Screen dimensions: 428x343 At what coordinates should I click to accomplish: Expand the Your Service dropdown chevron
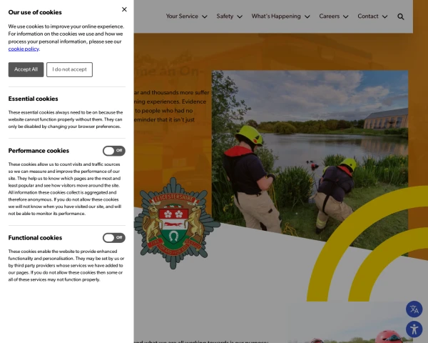coord(205,16)
